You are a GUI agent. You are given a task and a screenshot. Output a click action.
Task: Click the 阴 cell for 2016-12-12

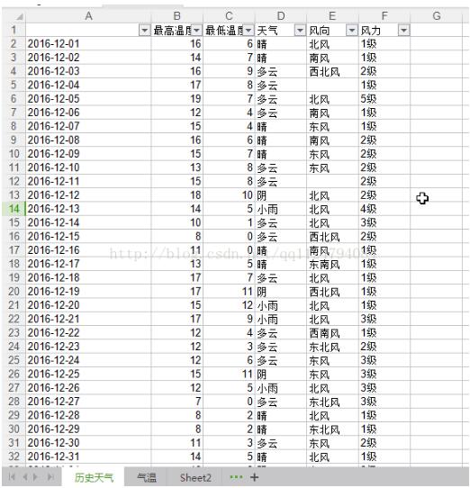pyautogui.click(x=281, y=195)
